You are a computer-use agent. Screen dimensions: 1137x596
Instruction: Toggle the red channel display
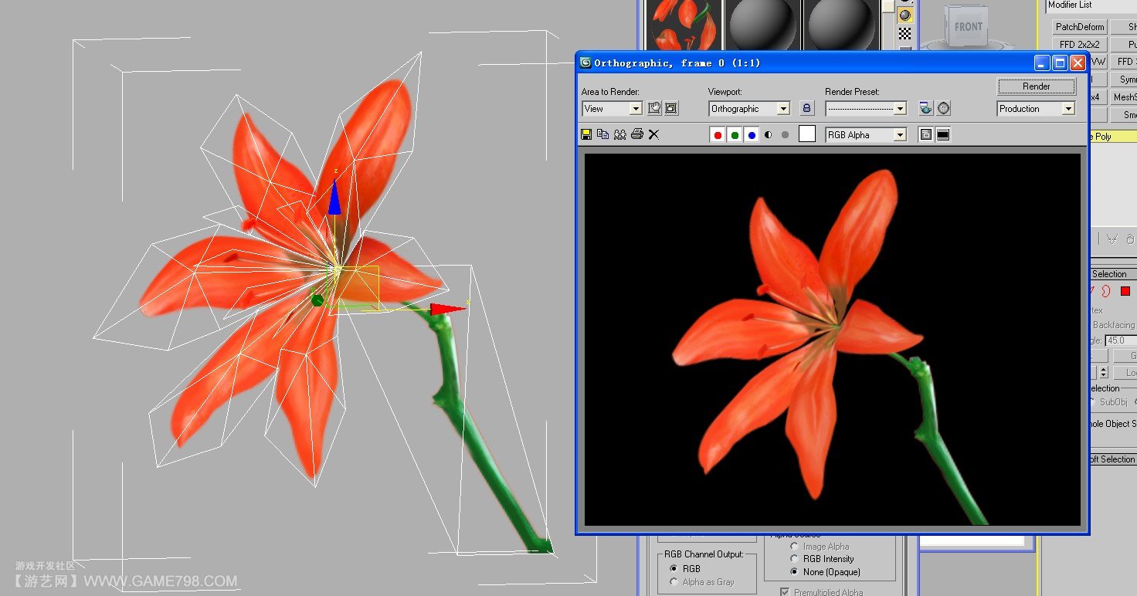[718, 135]
